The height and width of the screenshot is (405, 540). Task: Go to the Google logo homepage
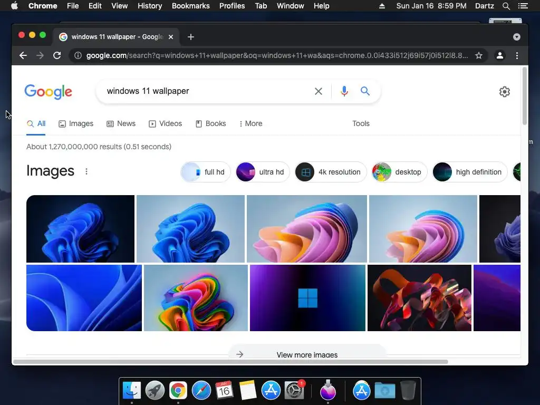[x=48, y=92]
